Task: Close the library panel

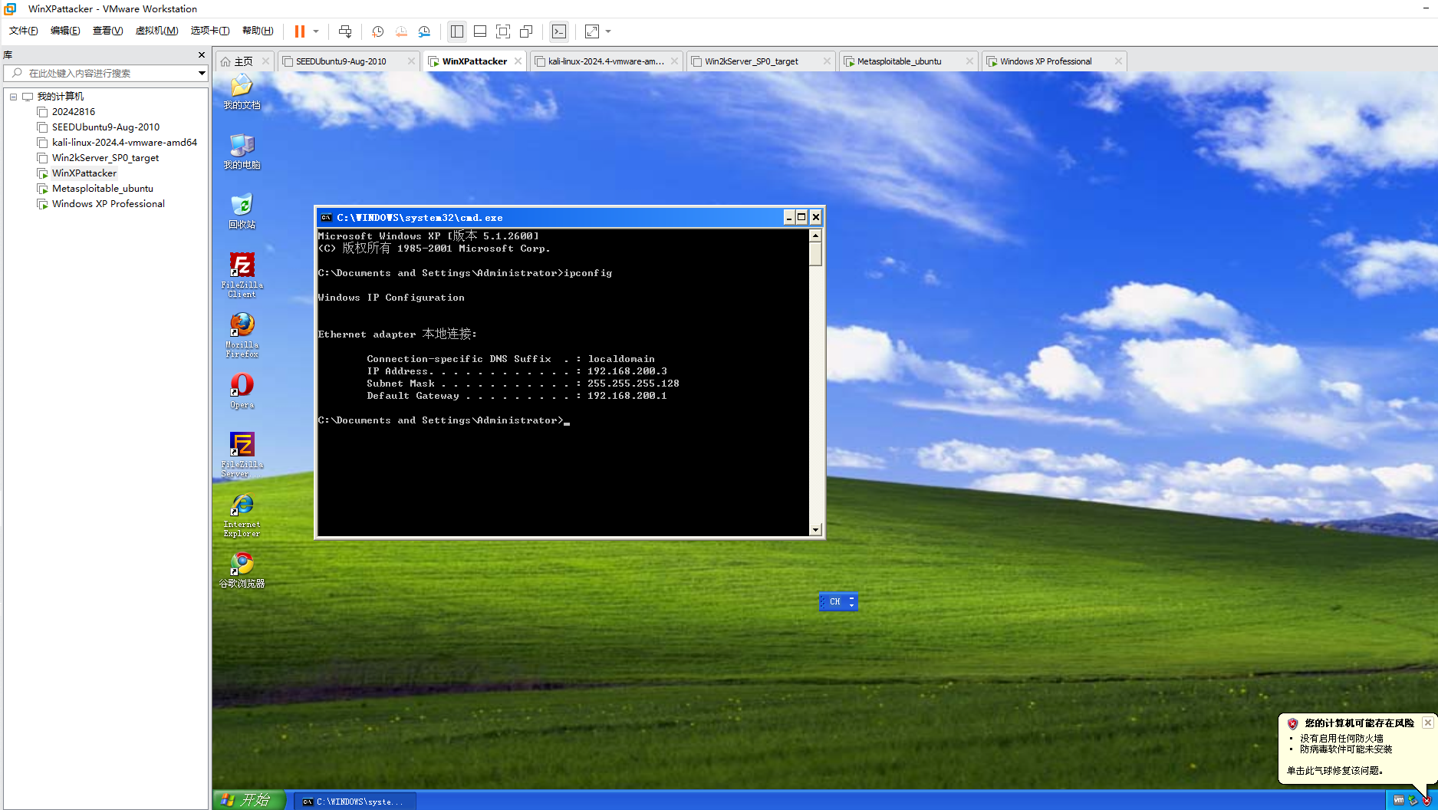Action: pyautogui.click(x=202, y=55)
